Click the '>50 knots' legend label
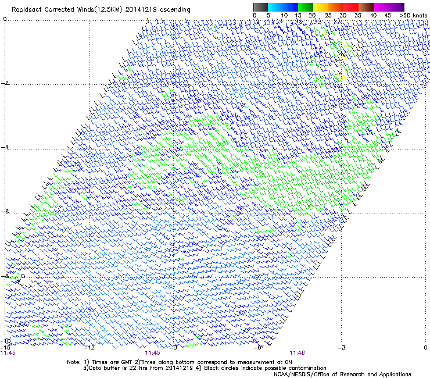Viewport: 430px width, 378px height. [413, 16]
